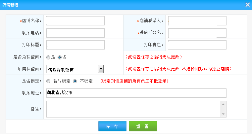Close the 店铺新增 dialog
Screen dimensions: 252x134
tap(247, 5)
